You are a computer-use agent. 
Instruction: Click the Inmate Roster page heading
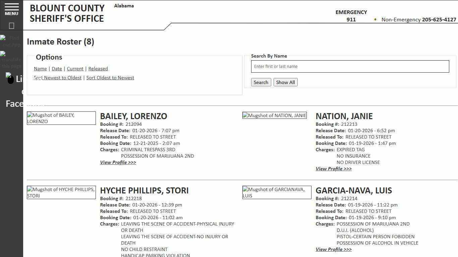pyautogui.click(x=60, y=41)
